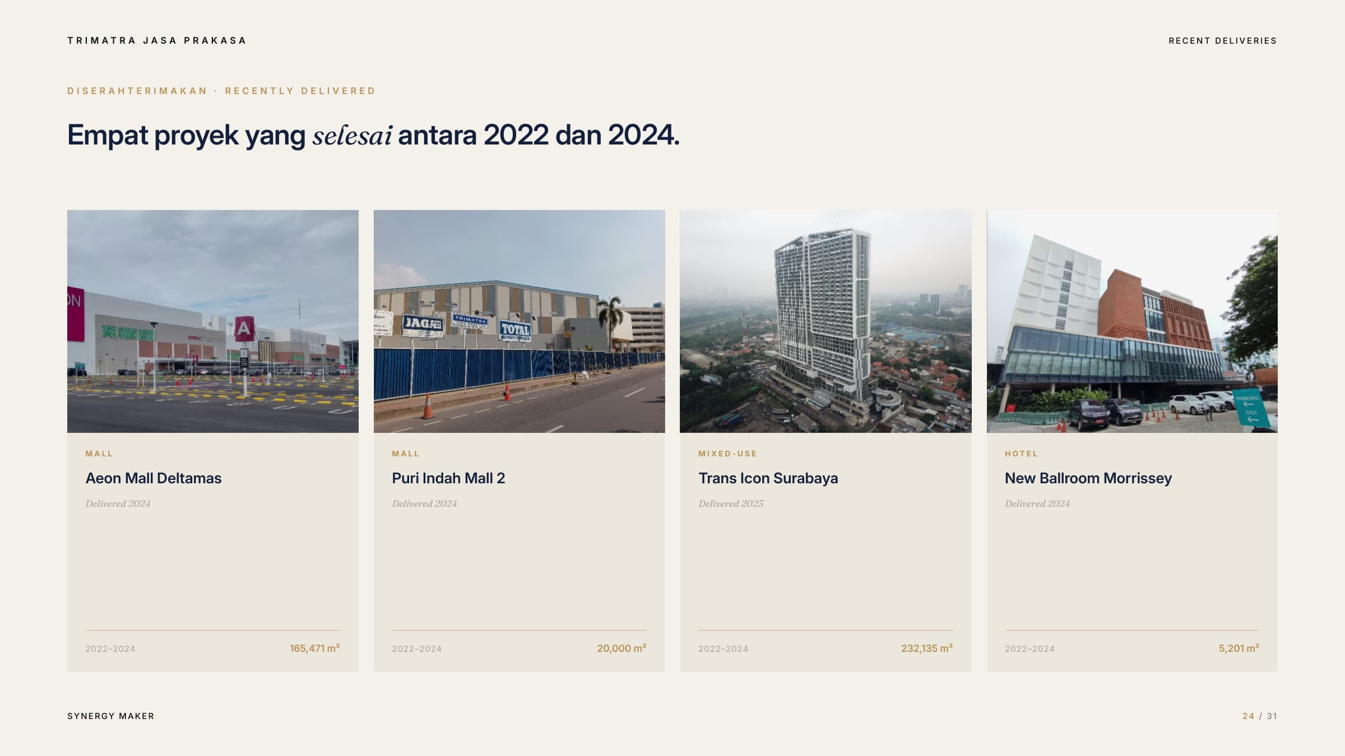Image resolution: width=1345 pixels, height=756 pixels.
Task: Click the '24 / 31' page number
Action: point(1260,716)
